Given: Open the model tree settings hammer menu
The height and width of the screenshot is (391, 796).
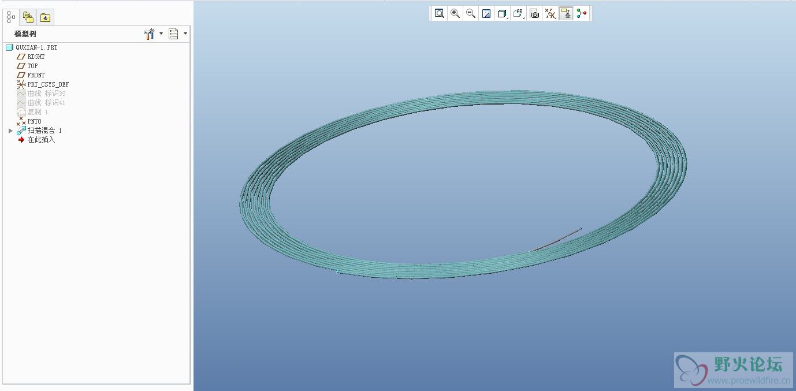Looking at the screenshot, I should [152, 34].
